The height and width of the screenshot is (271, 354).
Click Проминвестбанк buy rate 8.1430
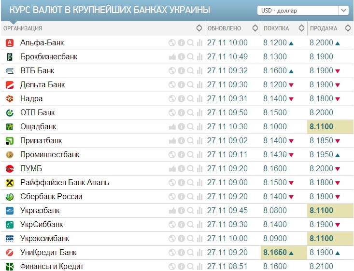[x=275, y=154]
